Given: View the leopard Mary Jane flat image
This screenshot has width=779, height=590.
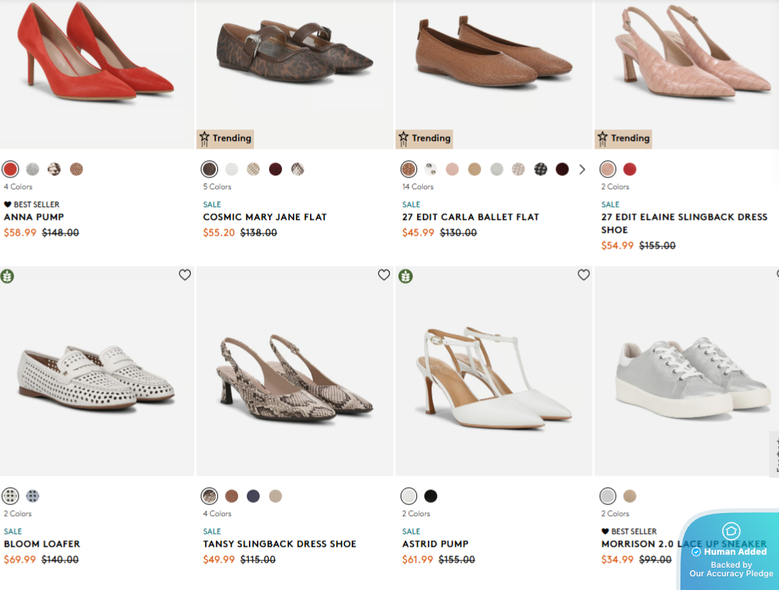Looking at the screenshot, I should coord(295,74).
